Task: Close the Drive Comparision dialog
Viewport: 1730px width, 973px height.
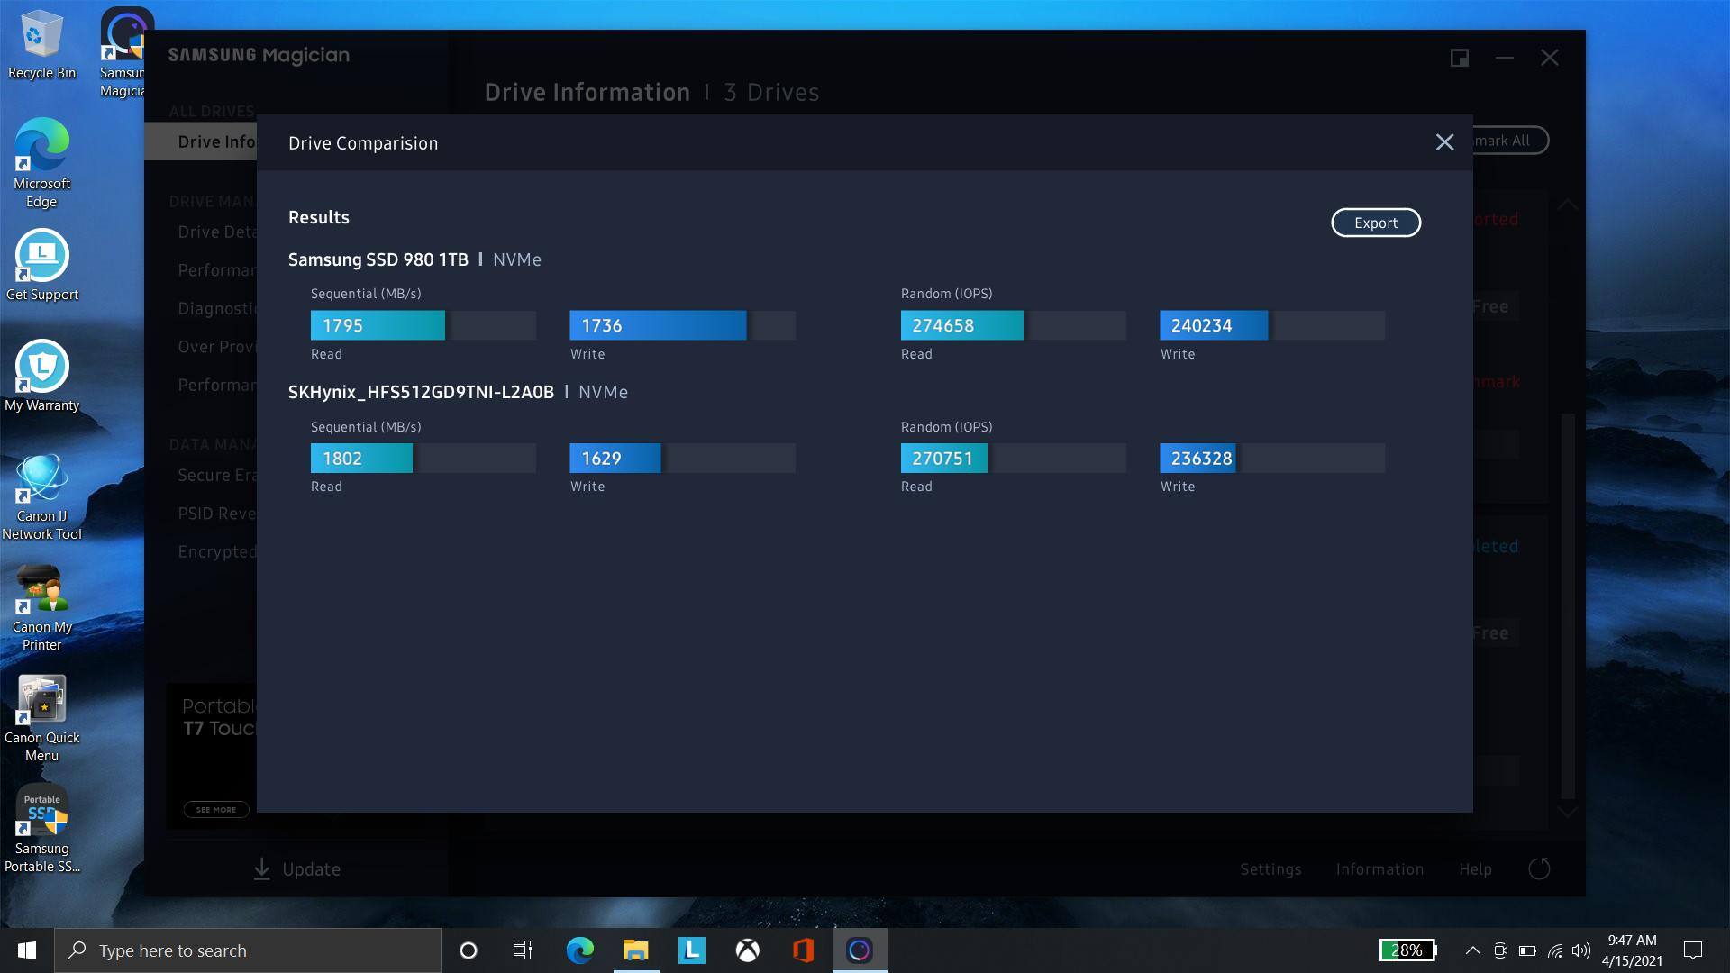Action: 1444,142
